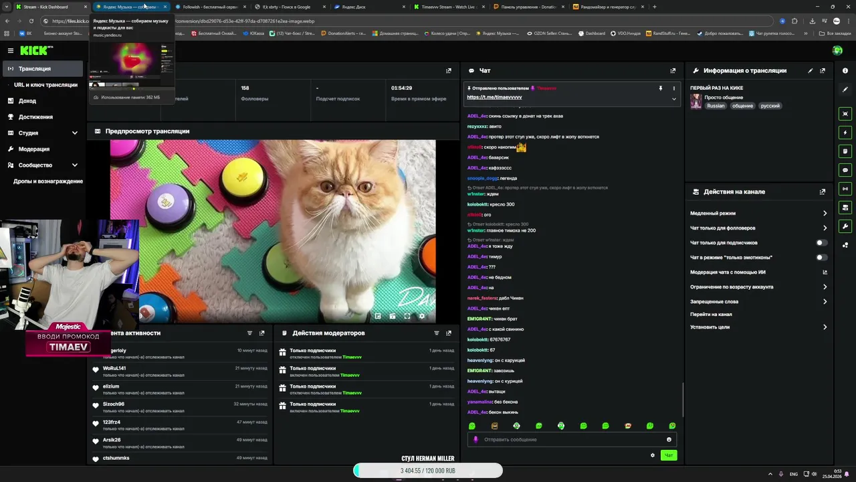Toggle emotes-only chat mode
856x482 pixels.
(x=821, y=257)
